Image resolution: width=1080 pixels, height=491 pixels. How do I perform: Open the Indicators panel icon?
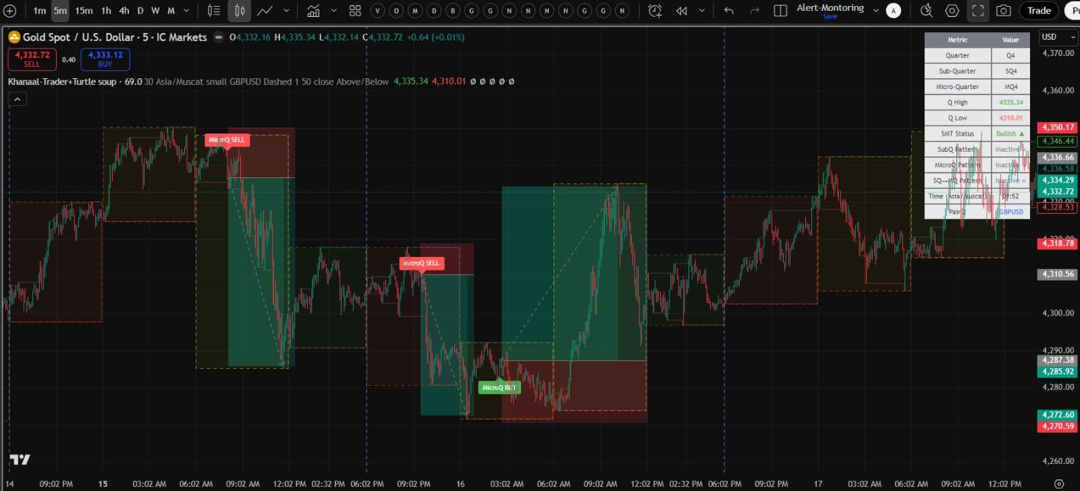(x=314, y=11)
